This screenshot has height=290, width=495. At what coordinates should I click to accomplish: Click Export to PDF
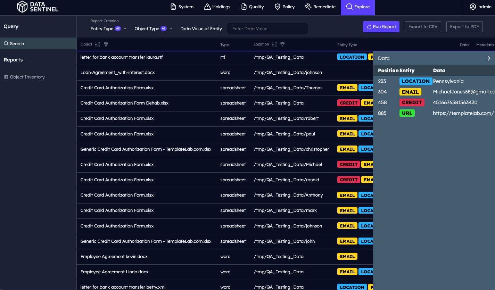(x=464, y=27)
